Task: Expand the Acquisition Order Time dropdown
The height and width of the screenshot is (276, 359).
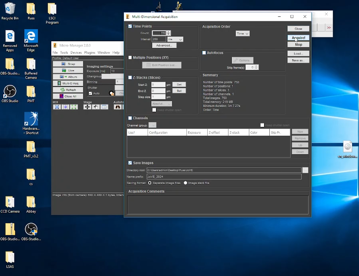Action: (x=243, y=34)
